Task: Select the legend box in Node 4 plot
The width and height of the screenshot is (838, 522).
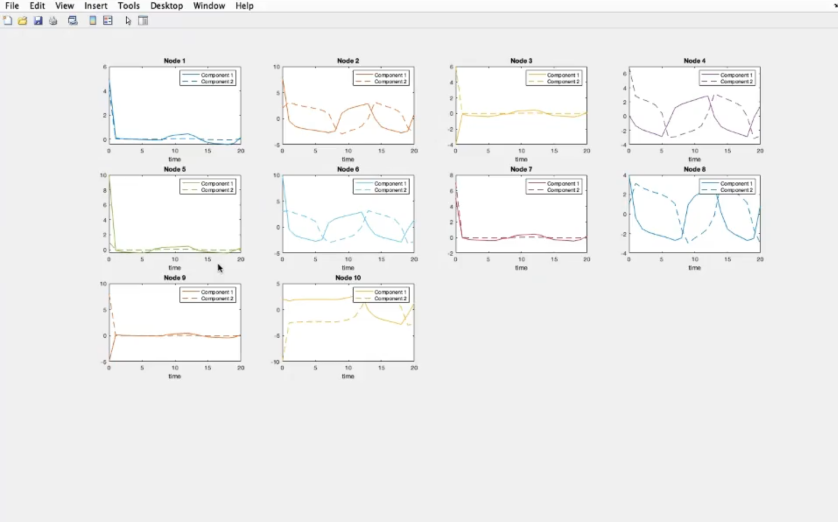Action: coord(727,78)
